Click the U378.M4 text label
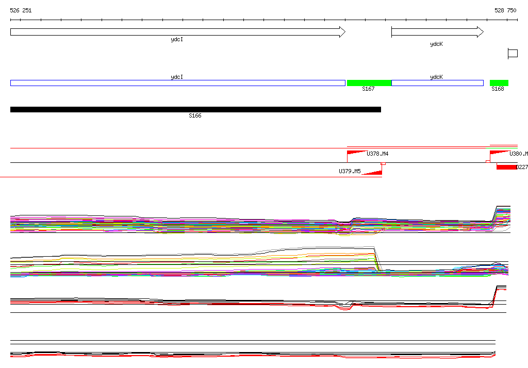The width and height of the screenshot is (528, 368). pos(377,154)
